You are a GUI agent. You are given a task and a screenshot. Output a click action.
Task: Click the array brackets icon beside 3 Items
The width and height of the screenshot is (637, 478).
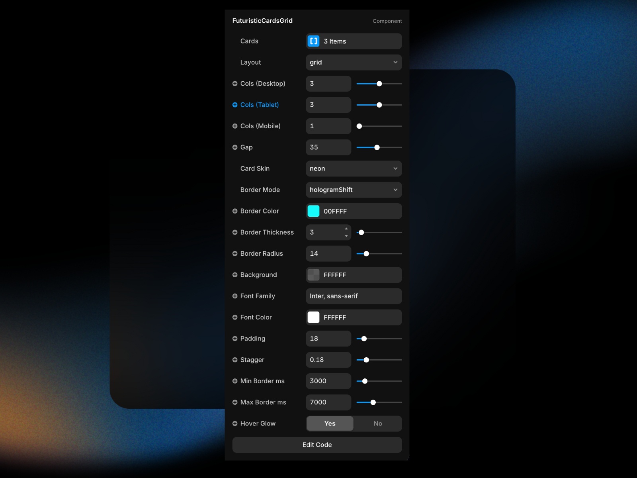313,41
